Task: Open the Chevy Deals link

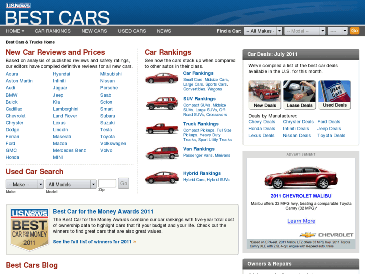Action: [x=262, y=122]
